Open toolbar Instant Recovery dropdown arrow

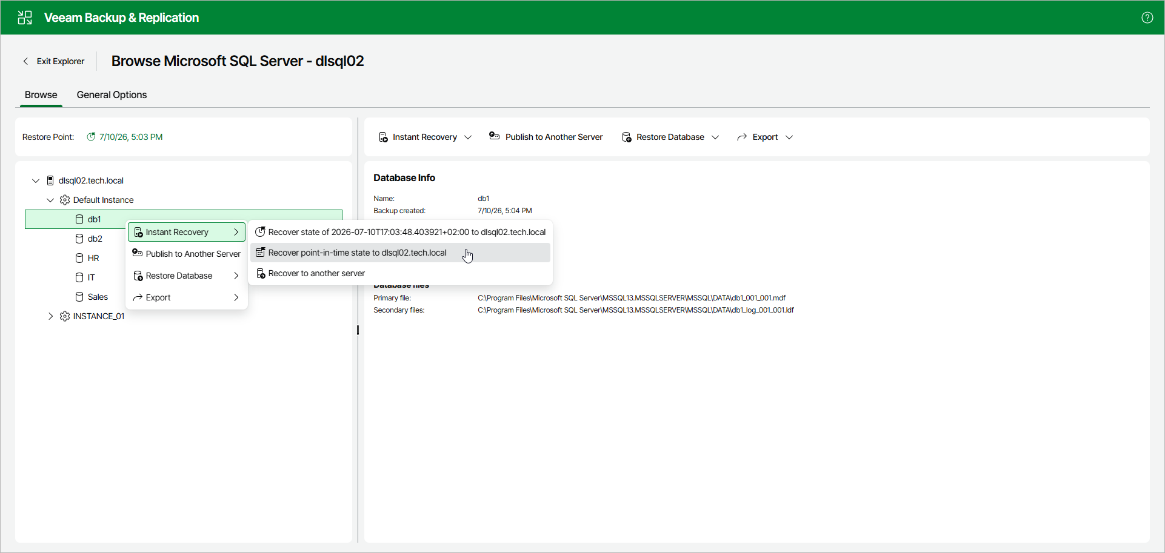click(x=468, y=137)
